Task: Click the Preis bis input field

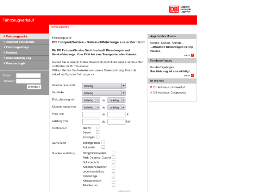Action: 117,114
